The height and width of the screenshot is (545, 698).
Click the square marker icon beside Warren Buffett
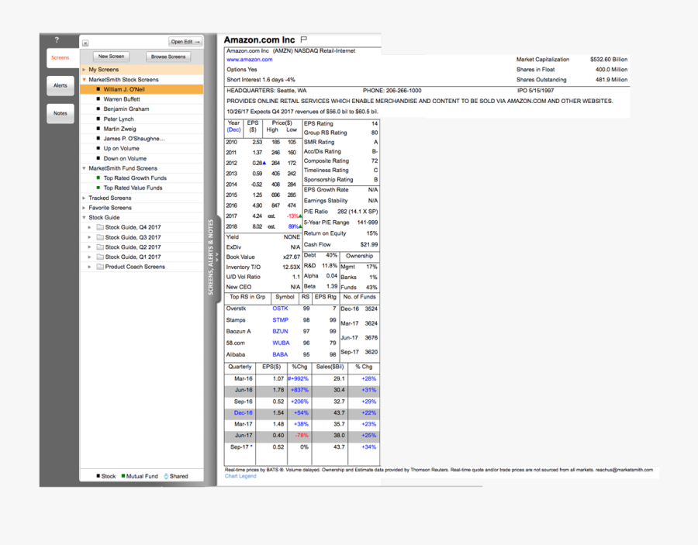98,99
